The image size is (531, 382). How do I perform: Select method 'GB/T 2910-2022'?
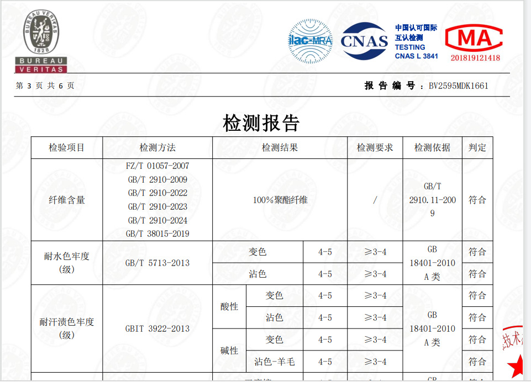click(x=157, y=193)
